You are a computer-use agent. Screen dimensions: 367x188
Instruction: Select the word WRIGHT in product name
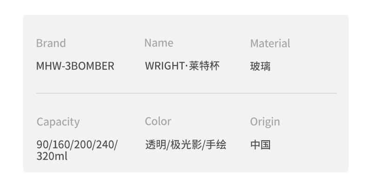164,66
